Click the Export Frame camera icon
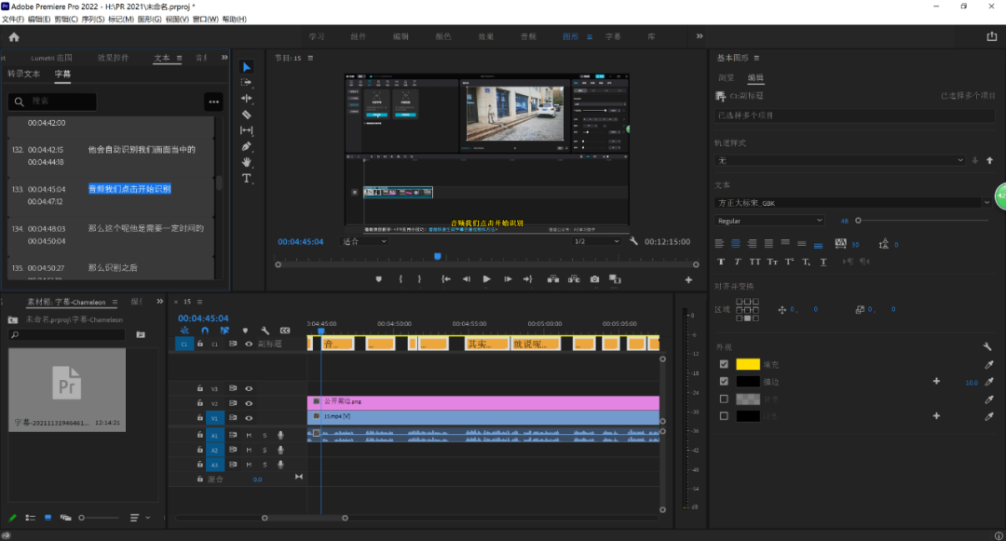 (594, 279)
